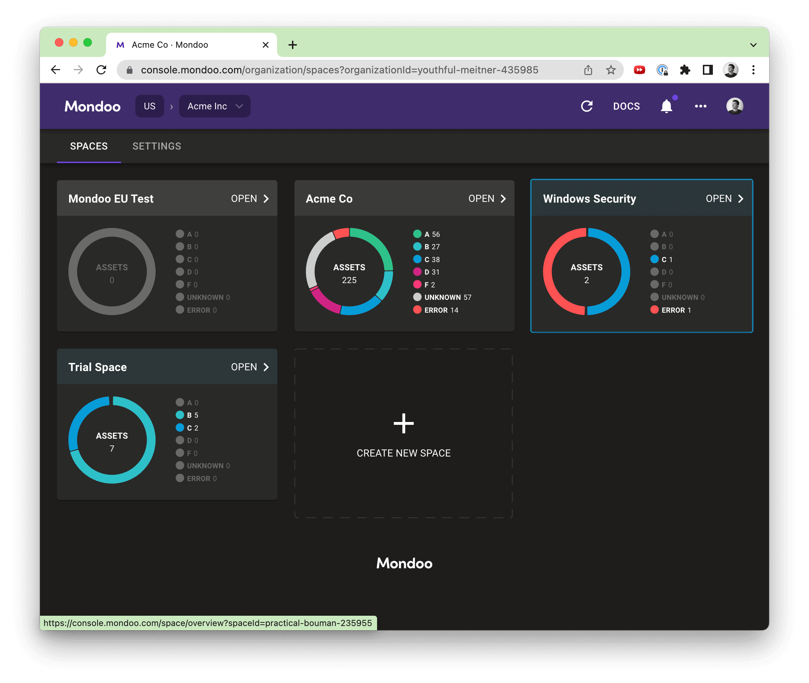Open the user avatar profile icon
This screenshot has width=809, height=683.
(x=734, y=106)
